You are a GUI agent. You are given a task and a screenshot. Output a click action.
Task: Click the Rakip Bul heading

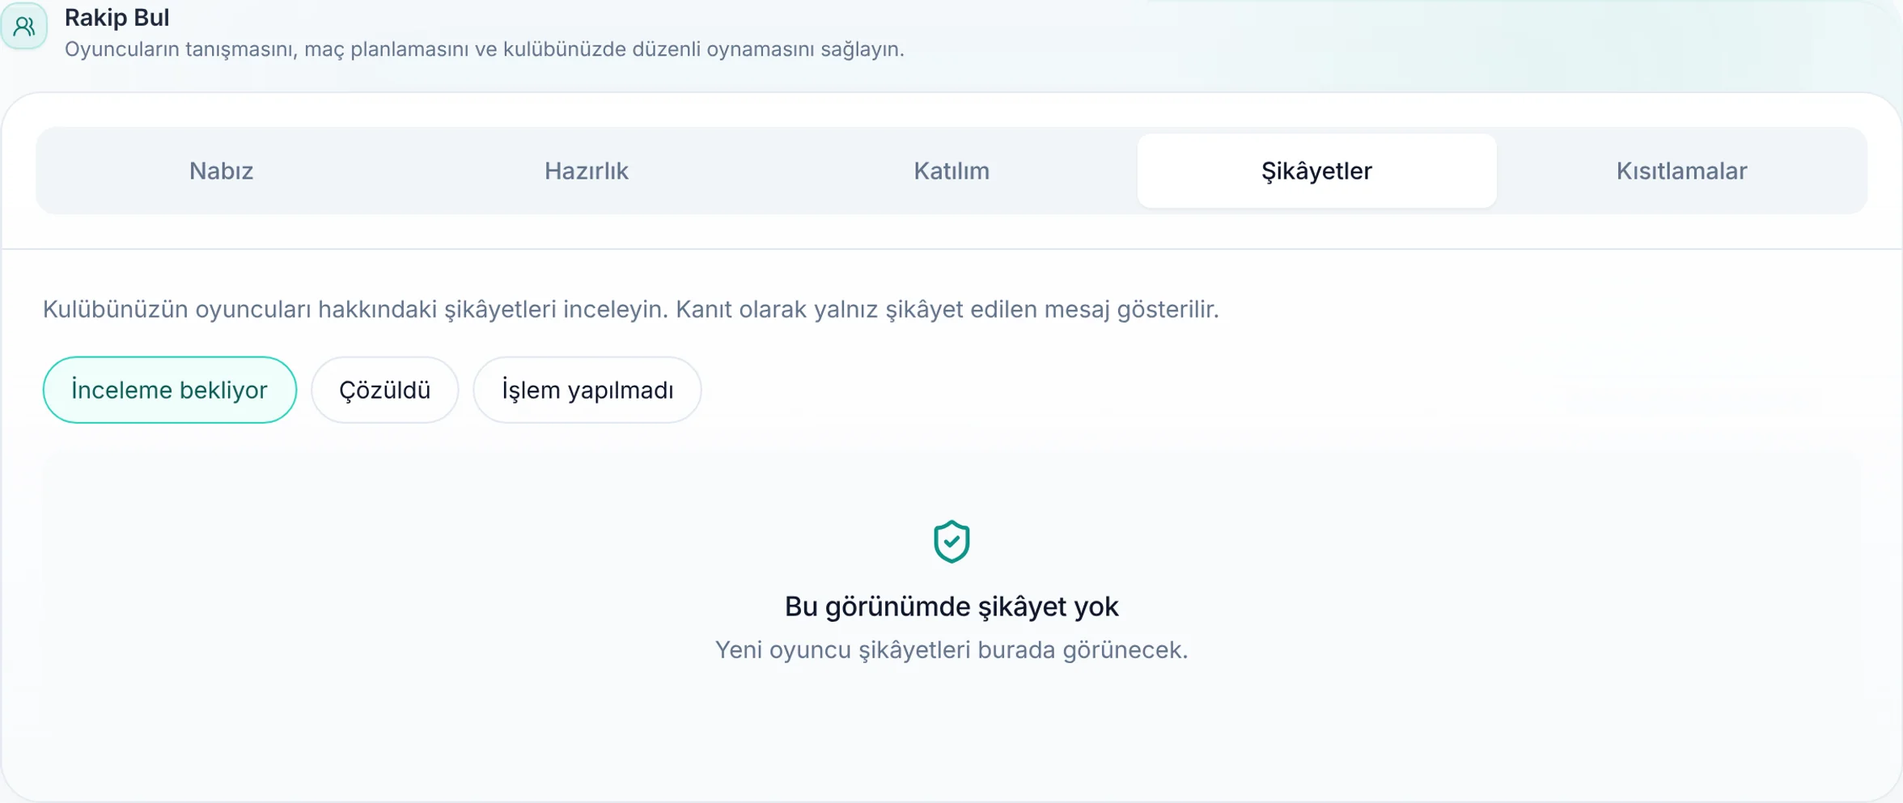click(x=117, y=17)
